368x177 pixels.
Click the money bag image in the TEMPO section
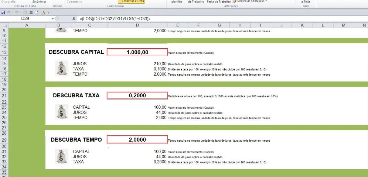point(61,156)
